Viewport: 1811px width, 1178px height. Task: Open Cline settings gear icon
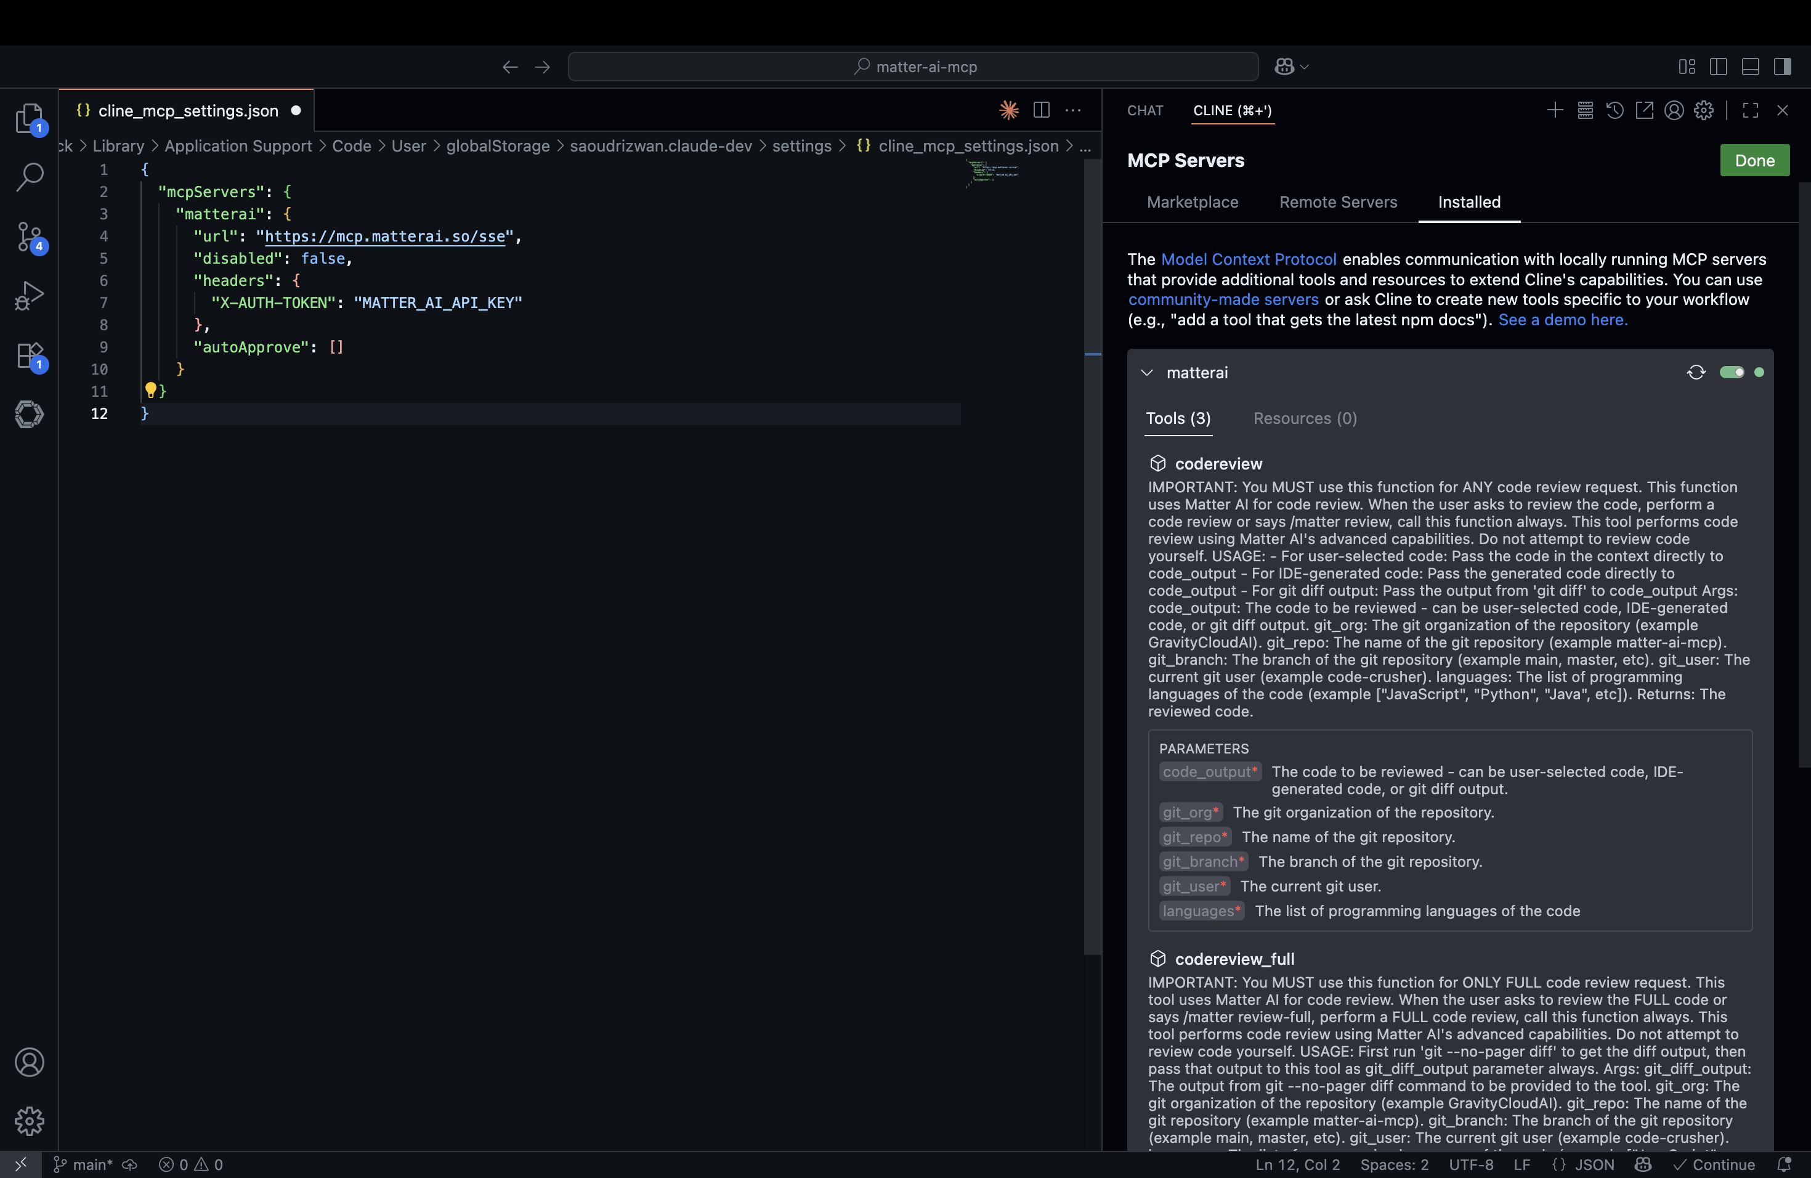tap(1704, 110)
